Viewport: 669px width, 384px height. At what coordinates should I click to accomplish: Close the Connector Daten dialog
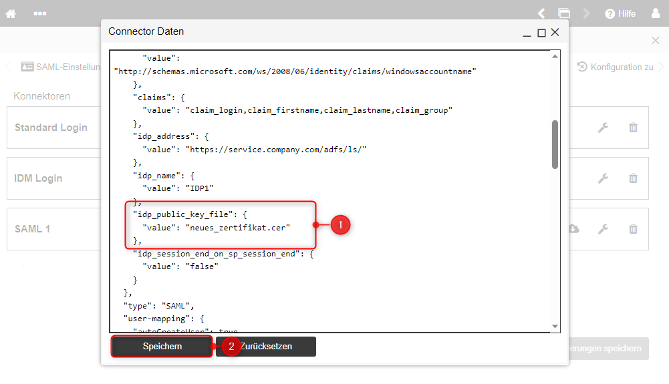555,32
